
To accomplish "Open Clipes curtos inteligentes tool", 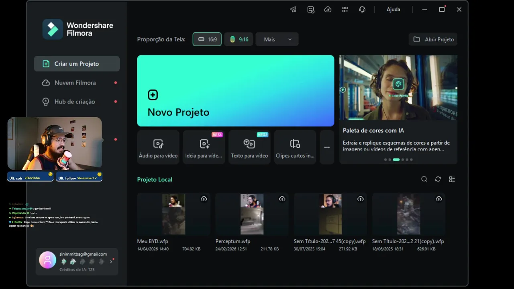I will [x=295, y=147].
